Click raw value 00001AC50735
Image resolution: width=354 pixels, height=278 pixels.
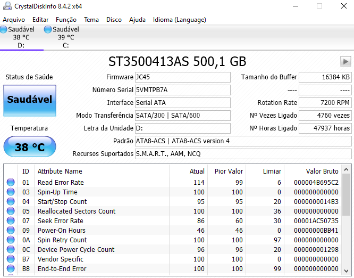click(x=316, y=221)
